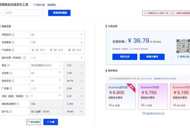Click the CEL logistics field

tap(46, 104)
